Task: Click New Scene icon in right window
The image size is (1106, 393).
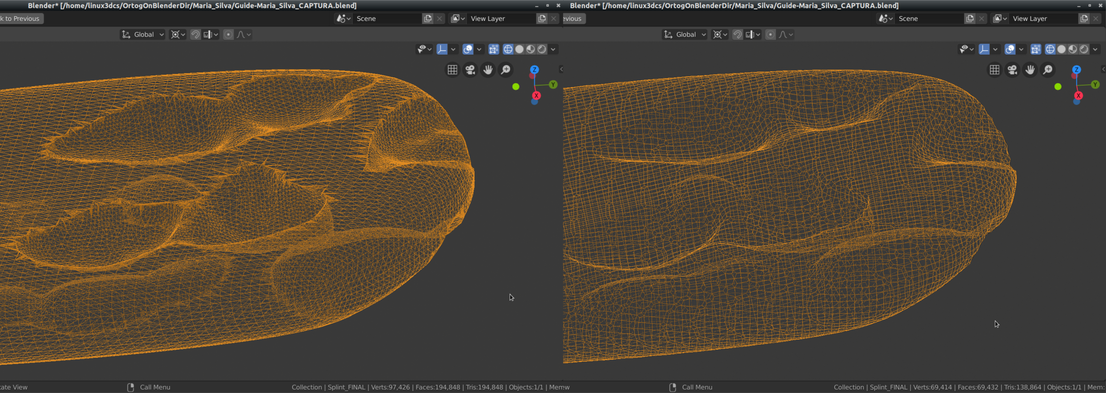Action: [x=970, y=19]
